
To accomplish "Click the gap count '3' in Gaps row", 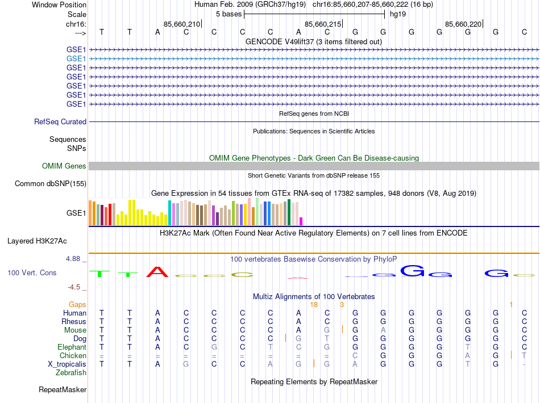I will (x=342, y=305).
